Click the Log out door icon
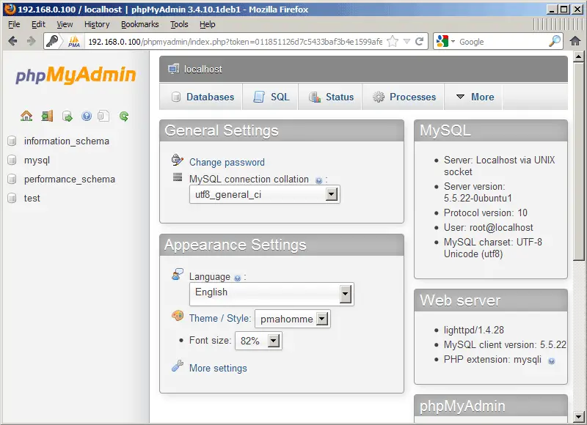Image resolution: width=587 pixels, height=425 pixels. click(x=47, y=117)
